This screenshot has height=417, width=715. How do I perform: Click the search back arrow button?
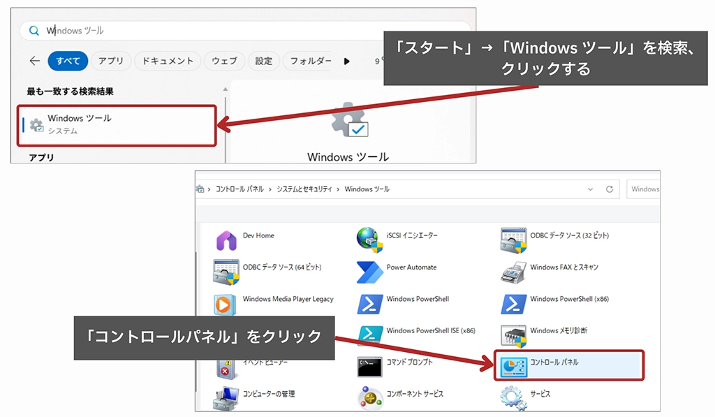coord(35,61)
